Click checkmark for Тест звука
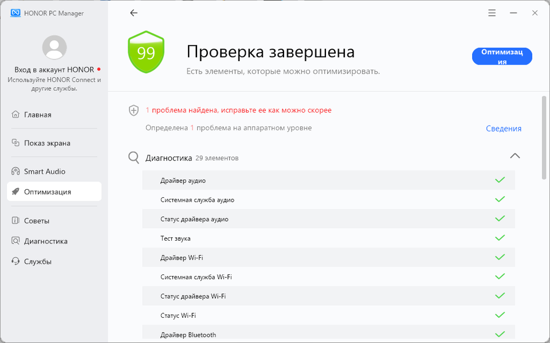Viewport: 550px width, 343px height. (x=500, y=238)
